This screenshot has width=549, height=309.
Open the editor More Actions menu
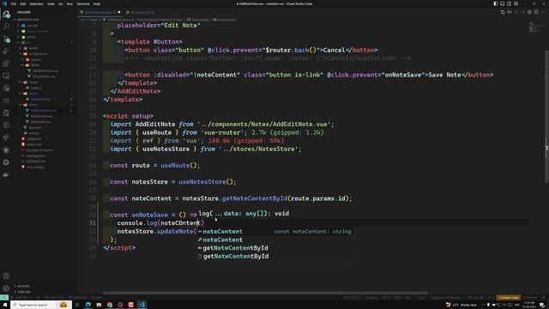pos(543,12)
